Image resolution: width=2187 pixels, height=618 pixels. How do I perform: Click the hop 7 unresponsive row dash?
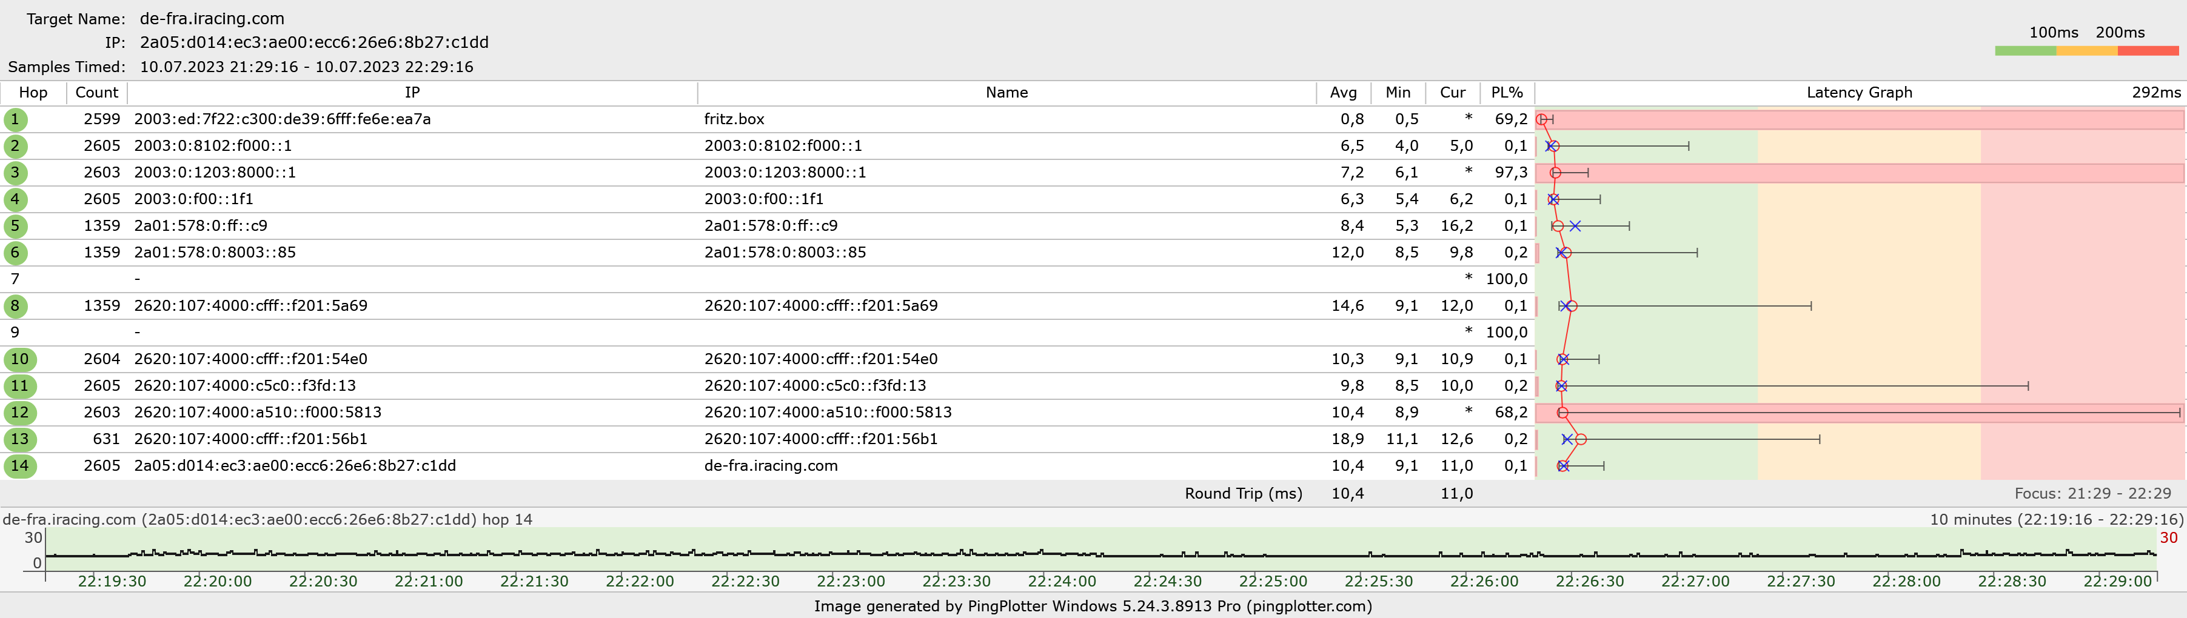(x=138, y=279)
